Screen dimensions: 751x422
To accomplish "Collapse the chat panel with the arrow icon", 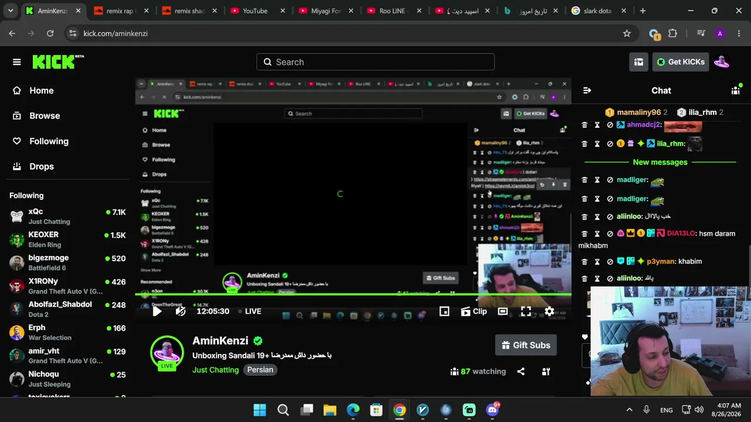I will [x=587, y=90].
